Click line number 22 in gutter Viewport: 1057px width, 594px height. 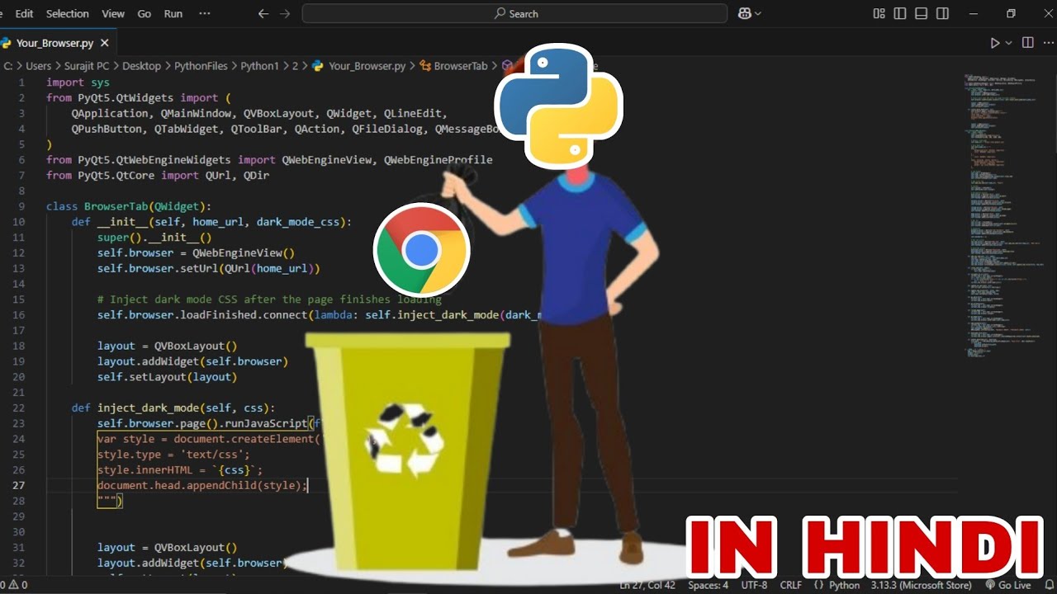18,408
